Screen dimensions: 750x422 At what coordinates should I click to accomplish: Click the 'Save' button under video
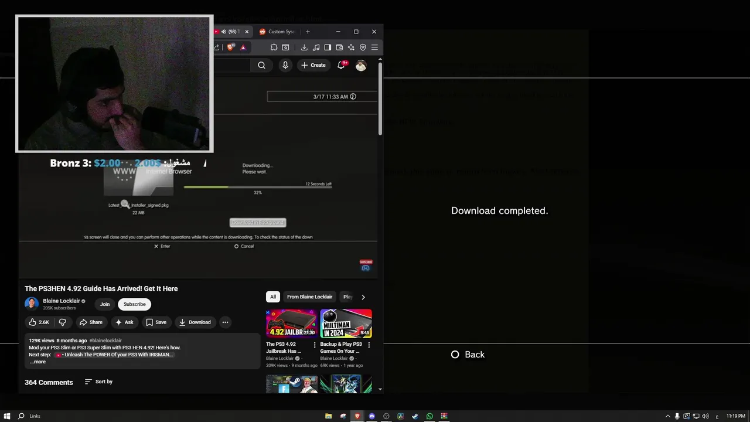(156, 322)
